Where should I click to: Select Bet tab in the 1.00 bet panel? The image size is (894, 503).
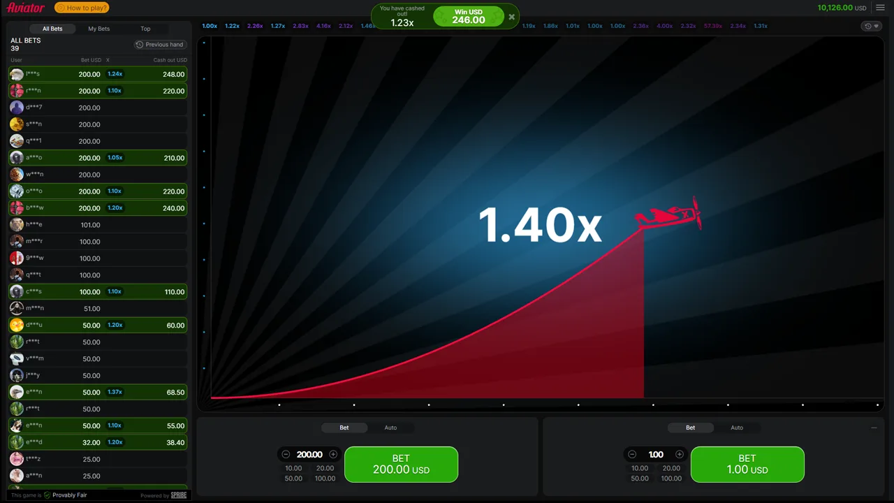(x=690, y=428)
